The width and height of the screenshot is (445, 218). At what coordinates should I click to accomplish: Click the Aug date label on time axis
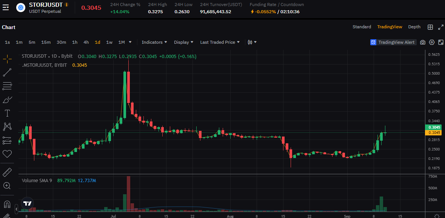(231, 216)
